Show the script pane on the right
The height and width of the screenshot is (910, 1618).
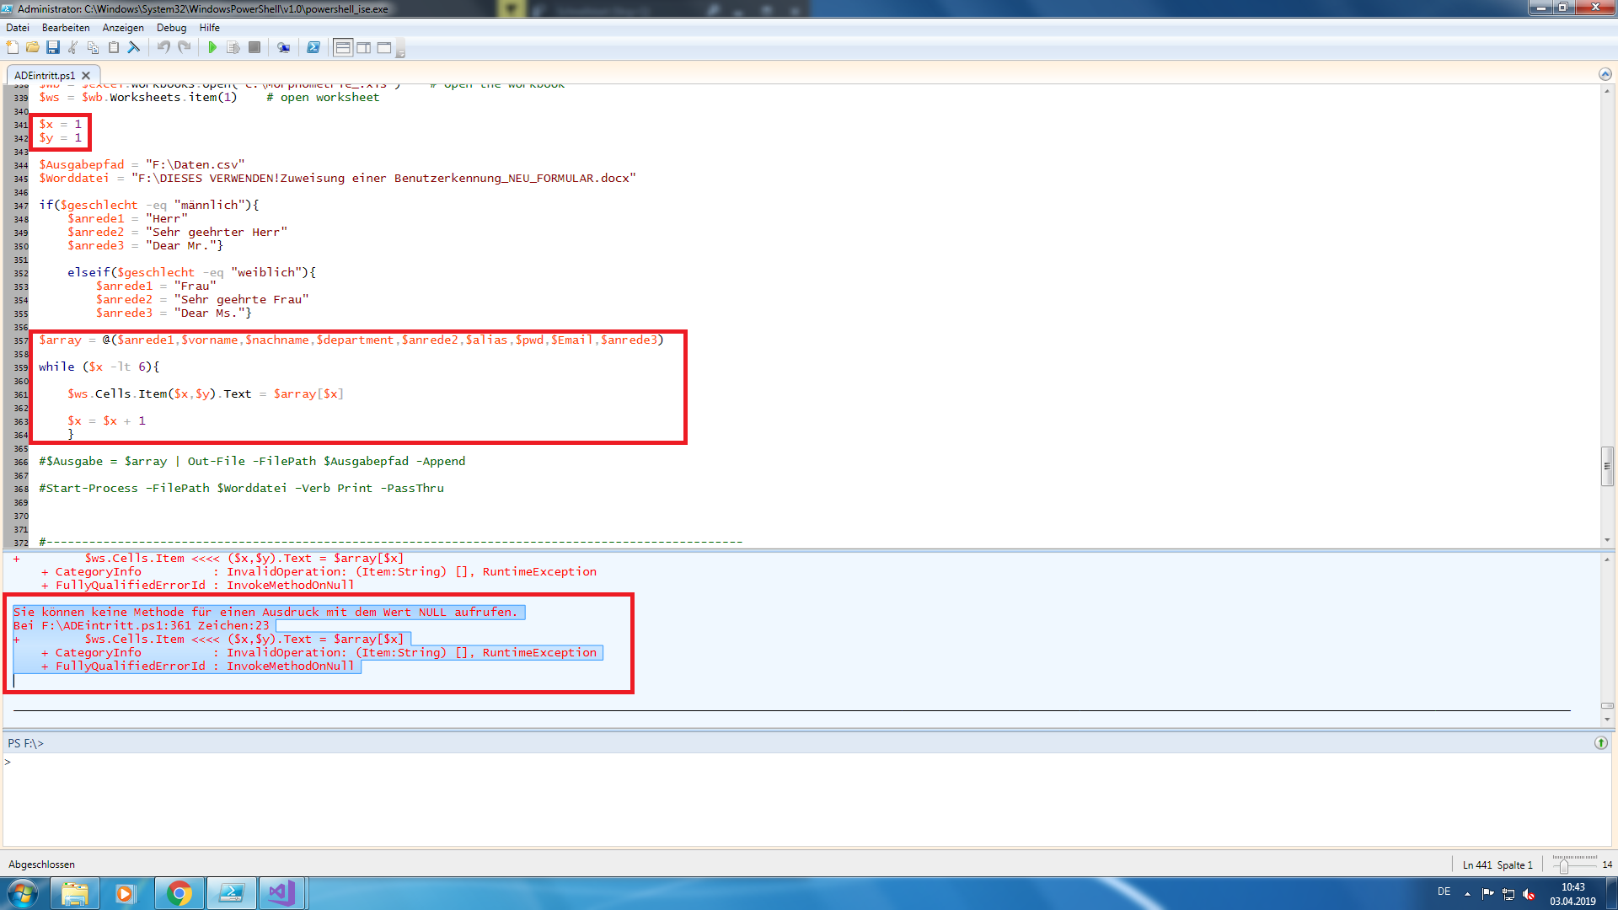tap(364, 48)
